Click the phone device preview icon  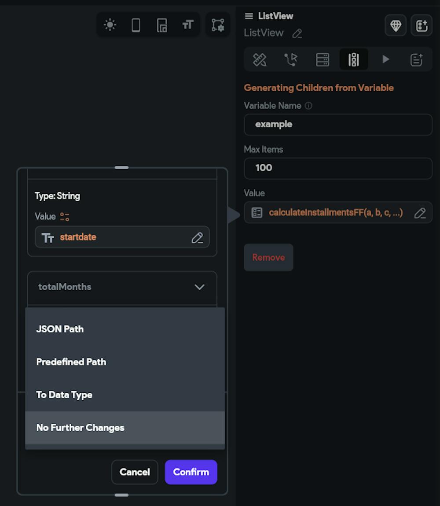pos(136,25)
